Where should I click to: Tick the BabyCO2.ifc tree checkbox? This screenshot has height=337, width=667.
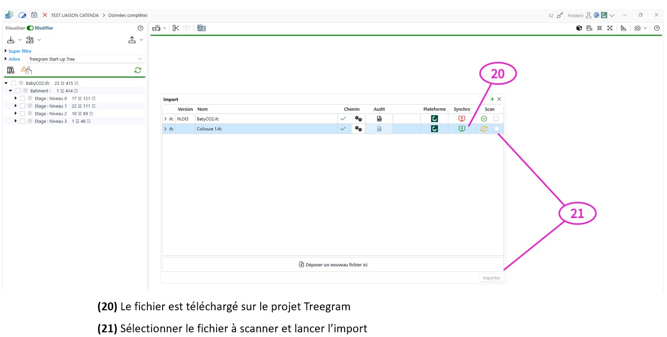pos(14,83)
